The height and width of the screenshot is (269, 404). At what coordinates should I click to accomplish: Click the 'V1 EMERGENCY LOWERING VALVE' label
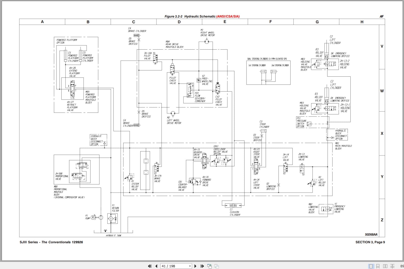coord(340,208)
